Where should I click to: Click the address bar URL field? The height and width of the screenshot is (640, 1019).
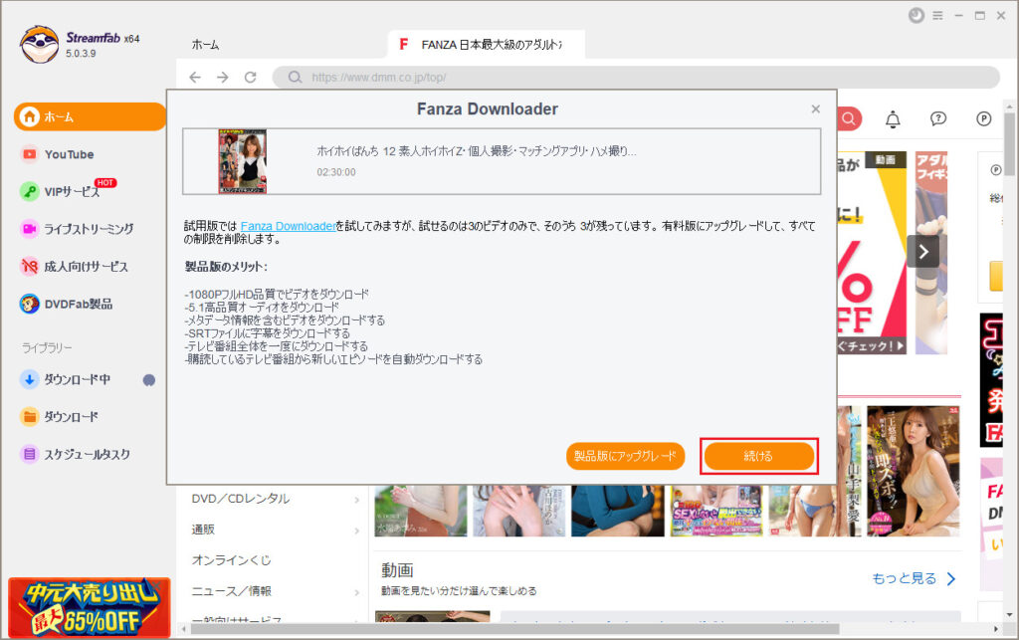(636, 78)
